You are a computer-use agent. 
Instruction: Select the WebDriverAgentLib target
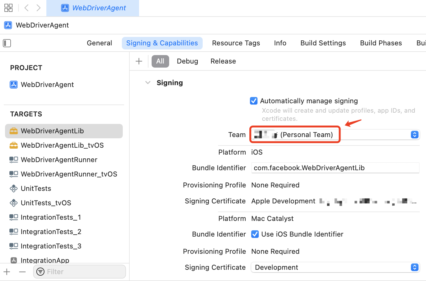(x=64, y=131)
